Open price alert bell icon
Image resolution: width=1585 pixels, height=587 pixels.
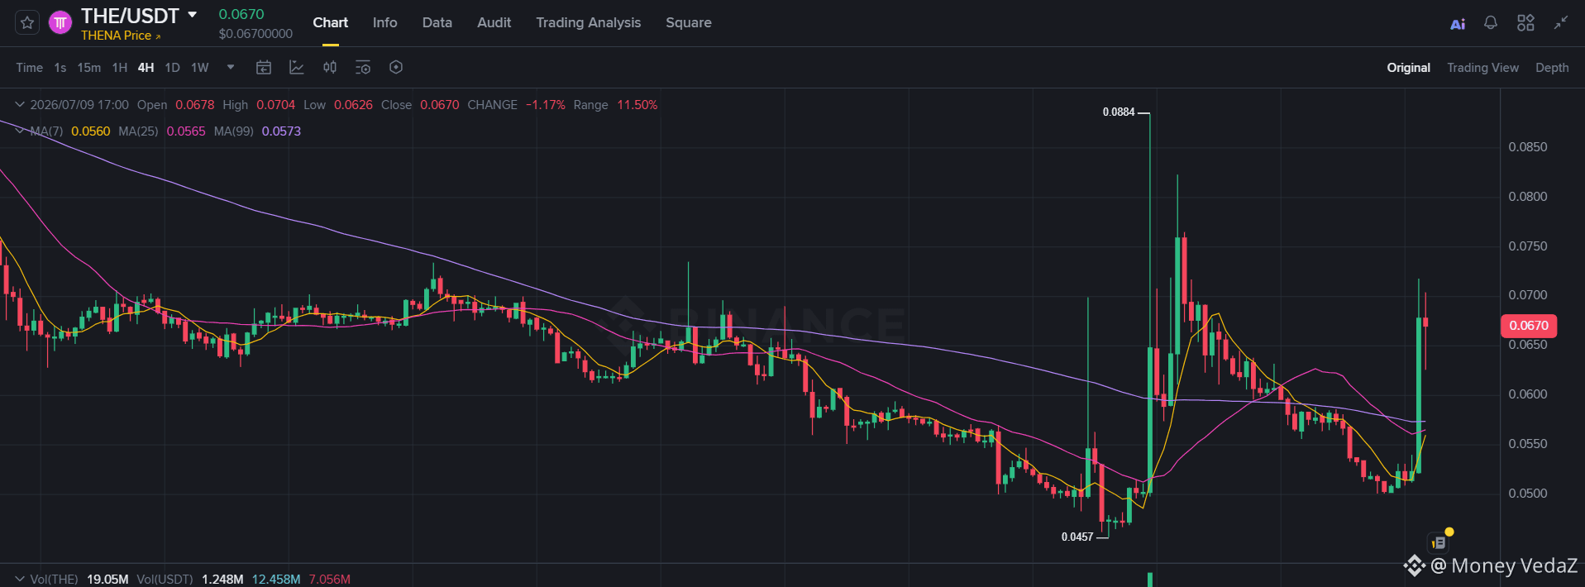pyautogui.click(x=1490, y=23)
